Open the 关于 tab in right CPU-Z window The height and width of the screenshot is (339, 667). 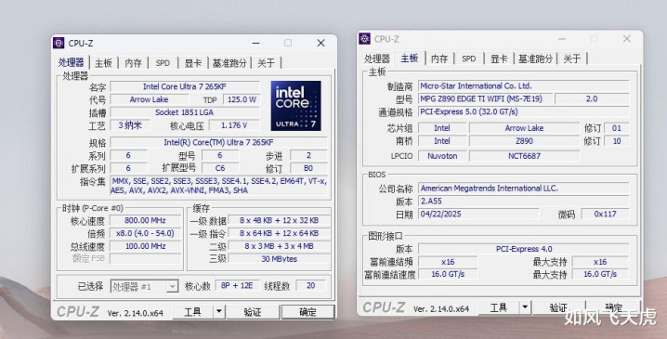pos(572,59)
